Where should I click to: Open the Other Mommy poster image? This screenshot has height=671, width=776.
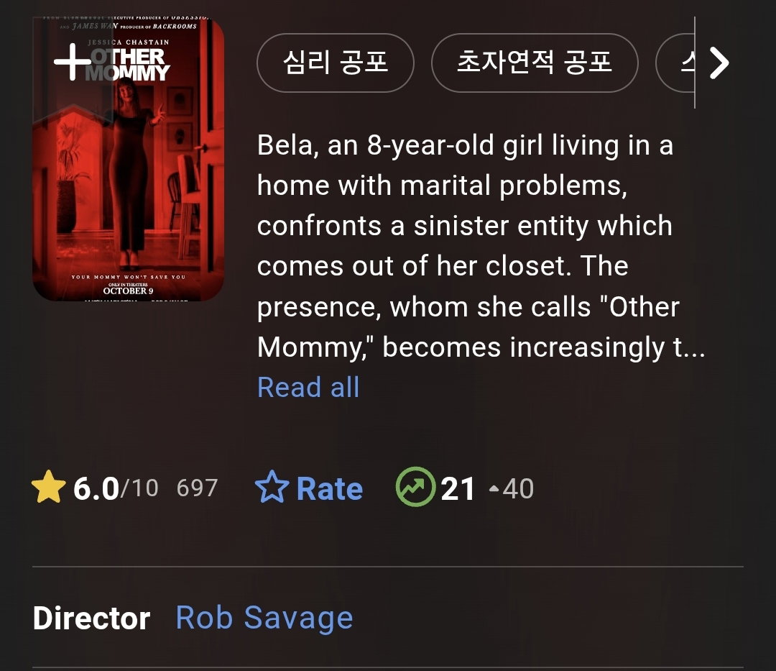tap(128, 158)
